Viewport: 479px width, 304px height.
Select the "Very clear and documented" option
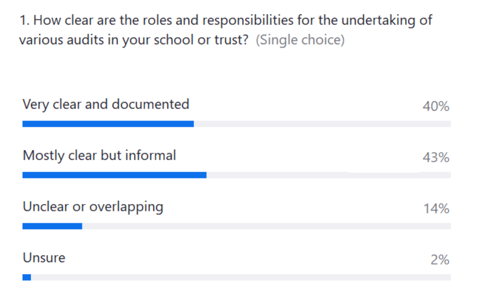(x=106, y=104)
